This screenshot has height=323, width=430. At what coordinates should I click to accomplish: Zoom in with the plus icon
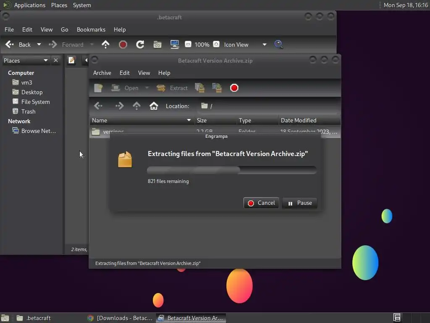[x=216, y=44]
